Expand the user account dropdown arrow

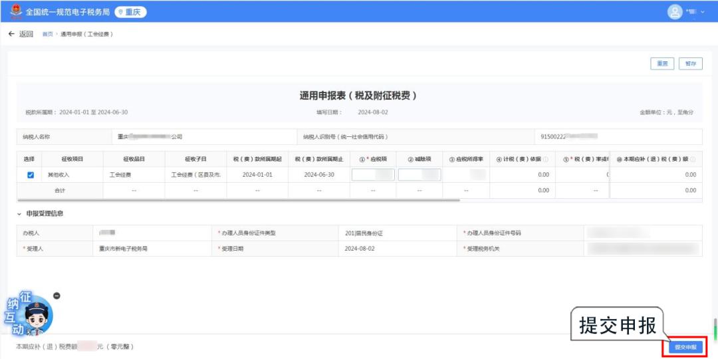click(703, 13)
